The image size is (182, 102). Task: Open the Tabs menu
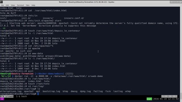click(x=28, y=5)
